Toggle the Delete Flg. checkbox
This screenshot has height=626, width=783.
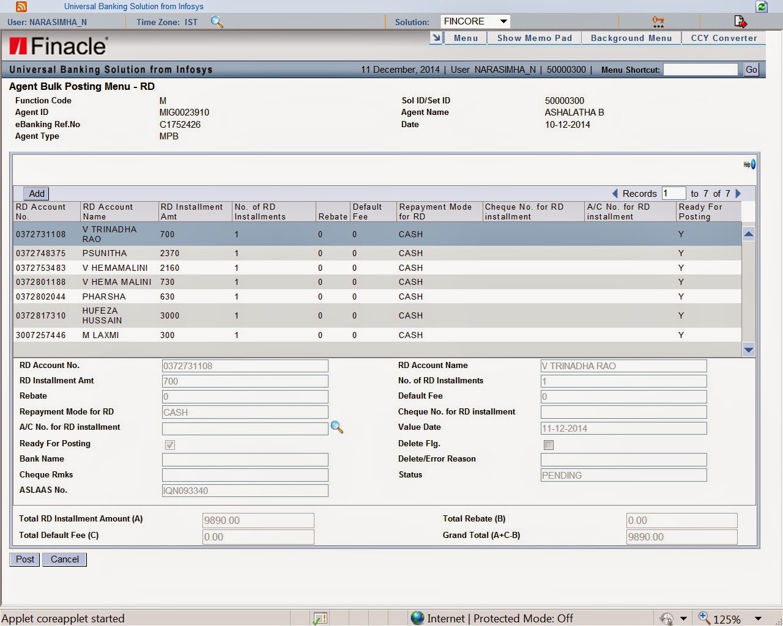549,445
